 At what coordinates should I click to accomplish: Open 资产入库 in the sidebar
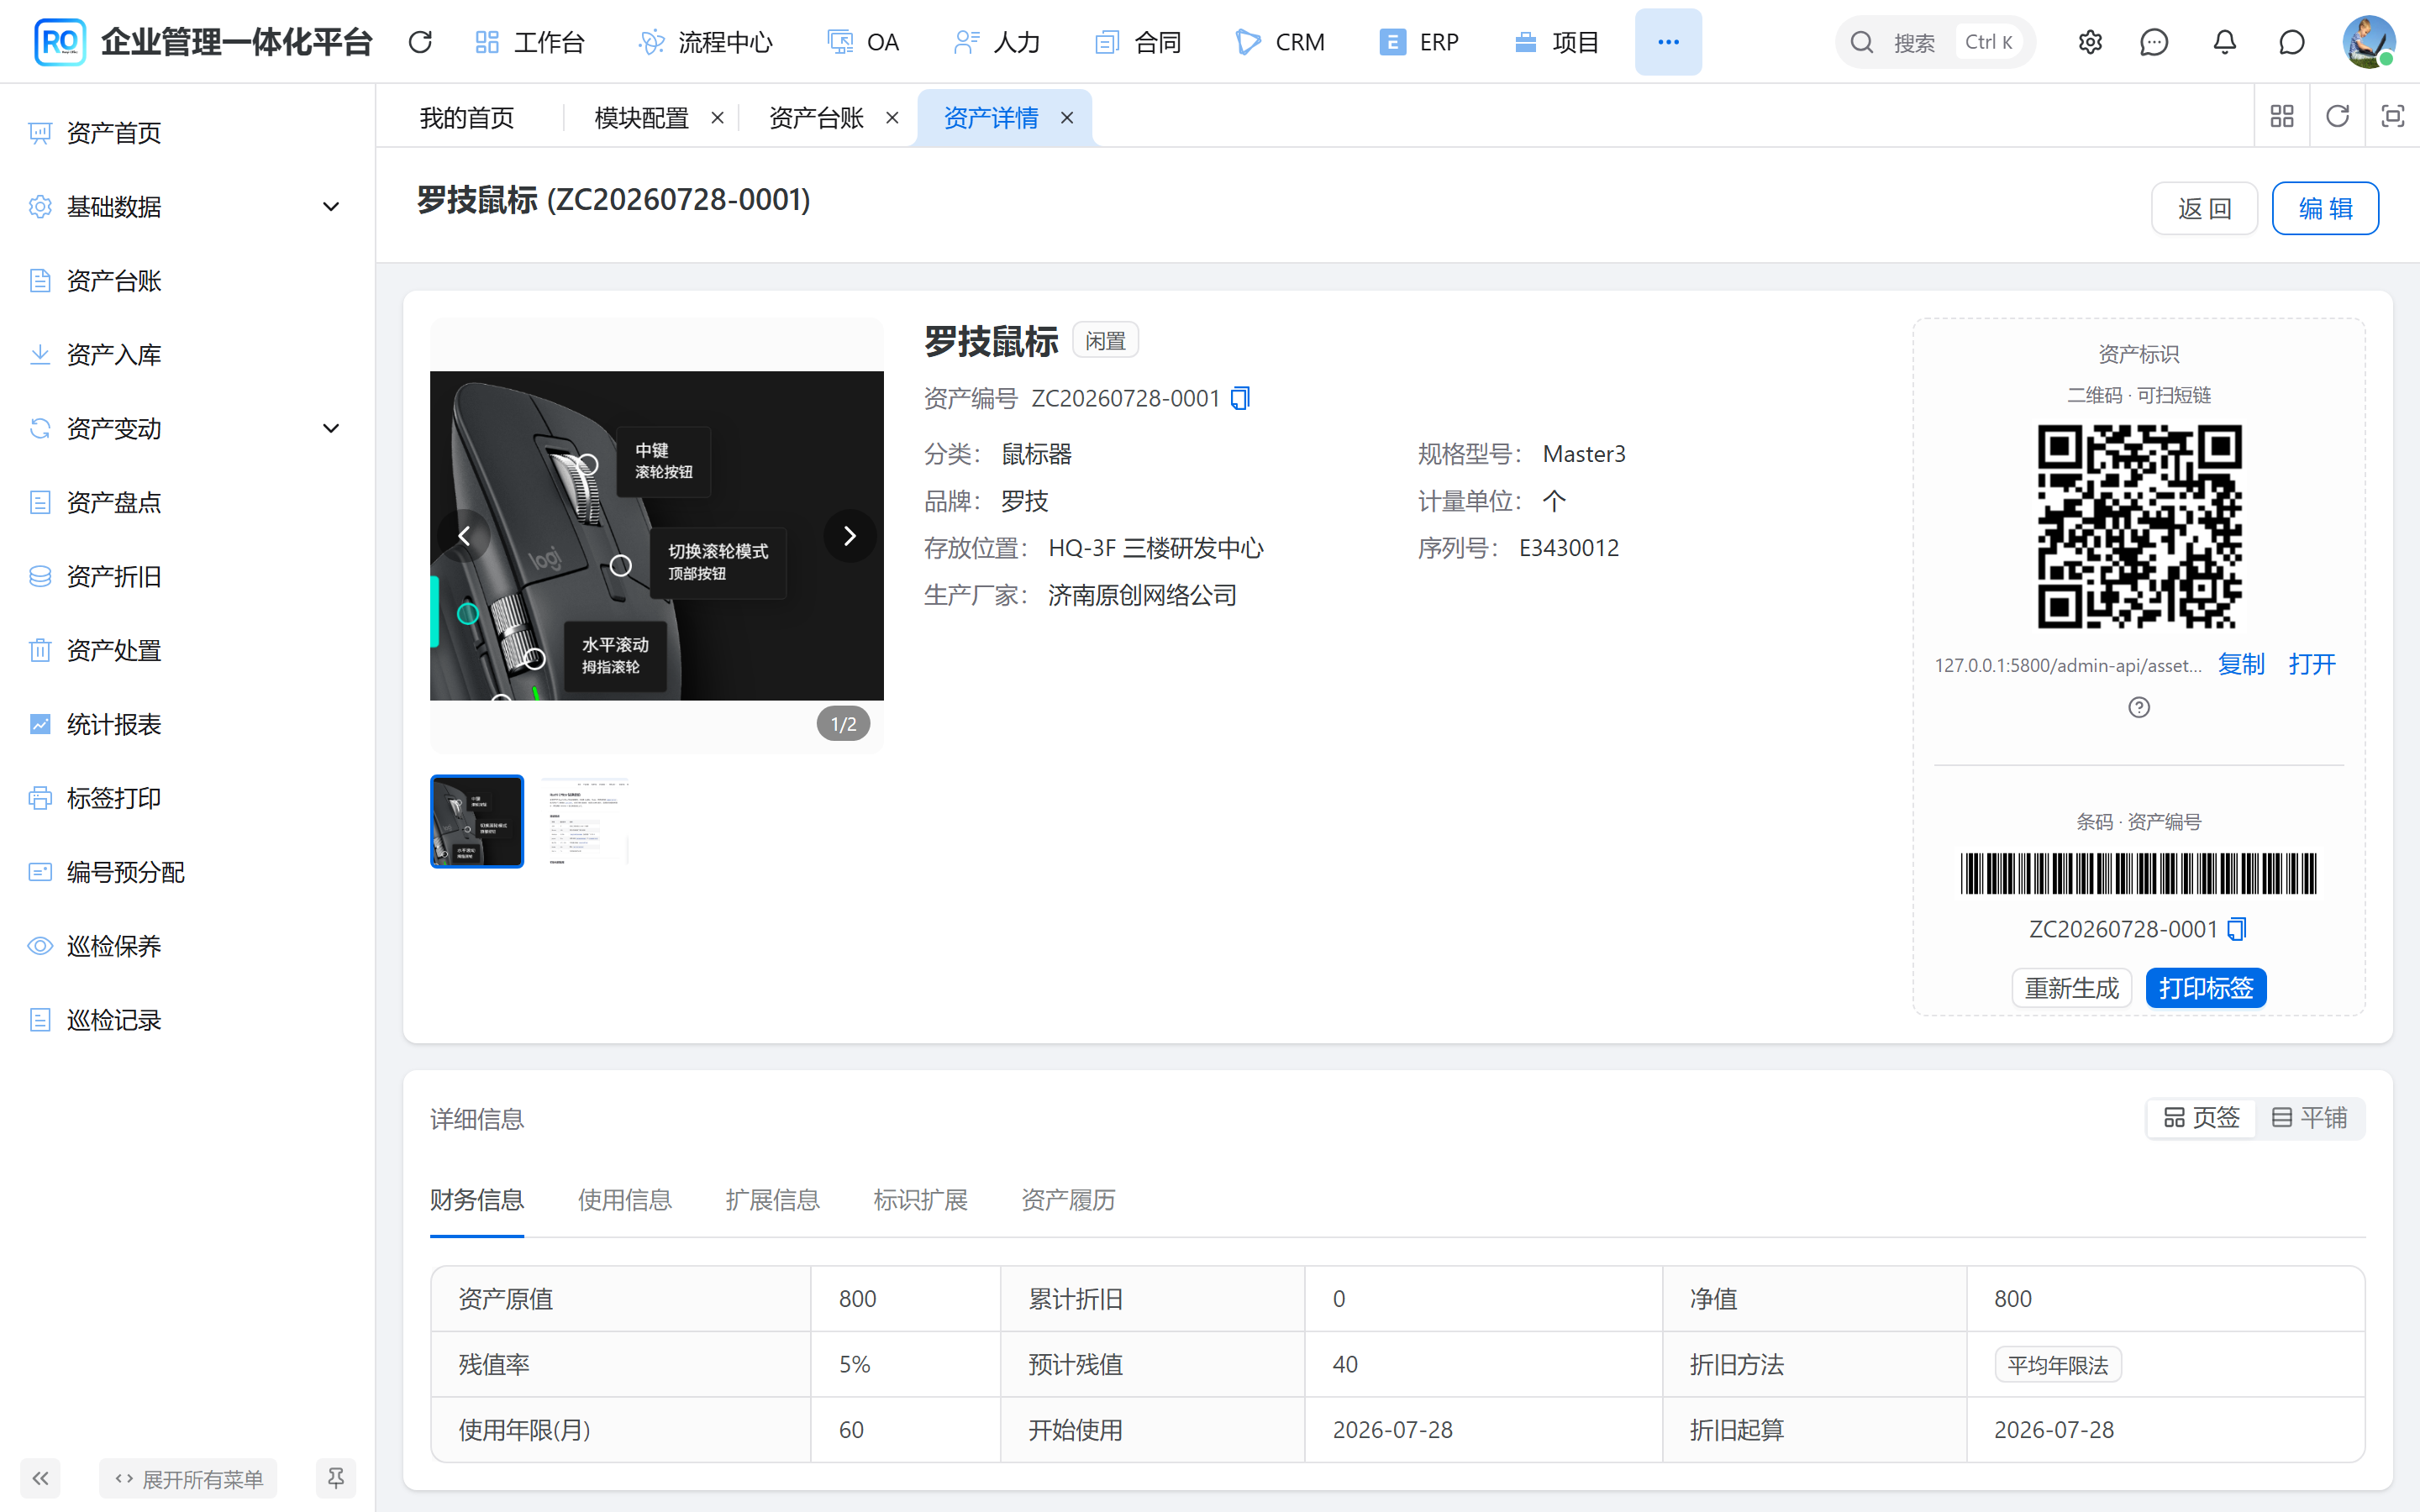[113, 355]
